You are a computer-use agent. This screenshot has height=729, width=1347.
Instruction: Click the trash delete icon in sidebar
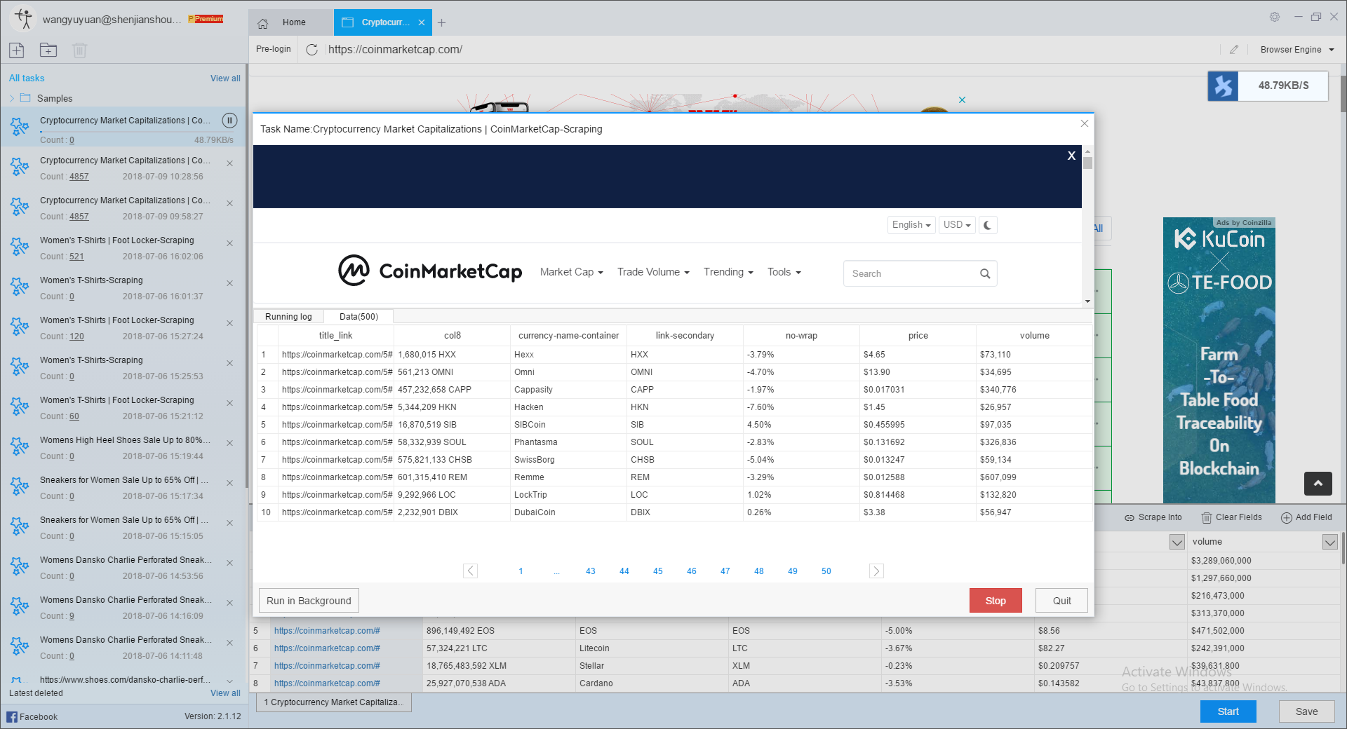point(79,50)
